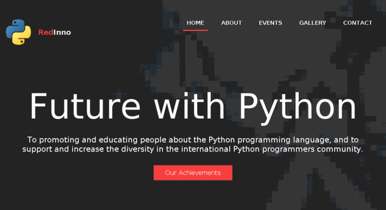Select the HOME menu item
386x210 pixels.
click(195, 23)
